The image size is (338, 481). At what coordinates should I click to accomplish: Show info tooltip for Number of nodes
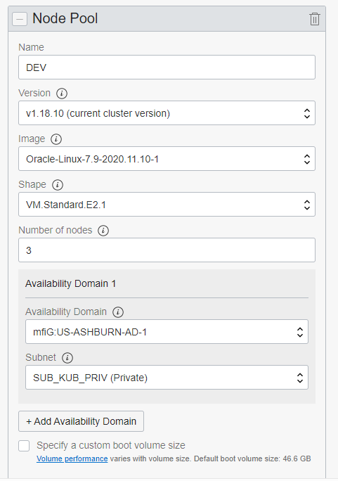tap(103, 231)
